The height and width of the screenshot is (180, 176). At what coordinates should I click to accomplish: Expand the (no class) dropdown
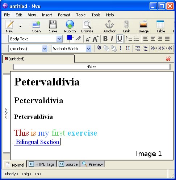[x=28, y=49]
